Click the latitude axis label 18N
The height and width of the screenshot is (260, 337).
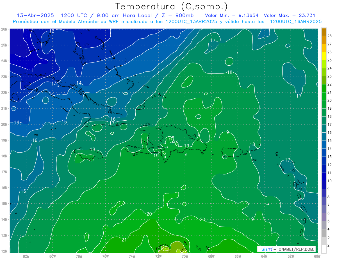[x=4, y=156]
